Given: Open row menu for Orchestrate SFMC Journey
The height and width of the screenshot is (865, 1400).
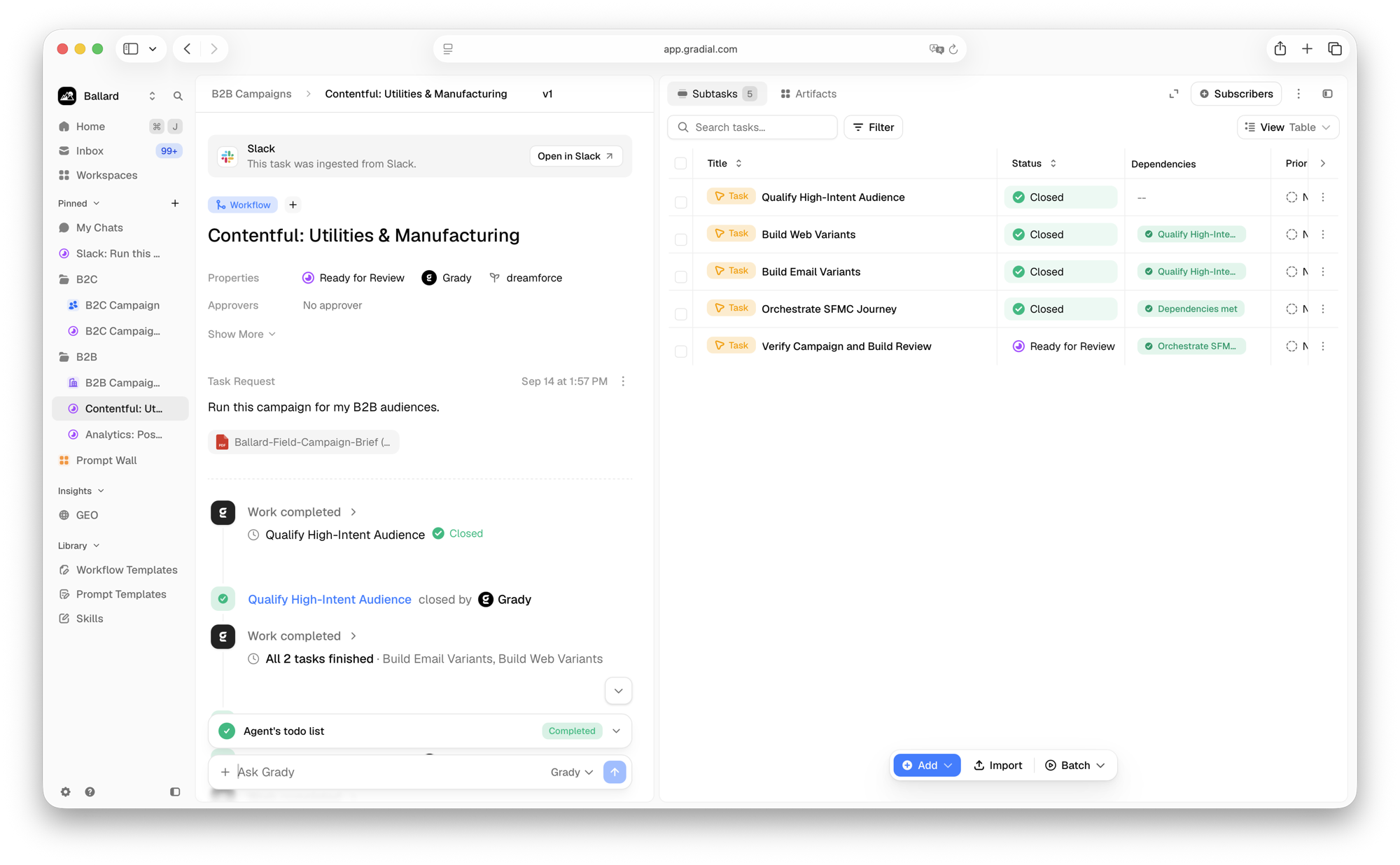Looking at the screenshot, I should point(1323,309).
